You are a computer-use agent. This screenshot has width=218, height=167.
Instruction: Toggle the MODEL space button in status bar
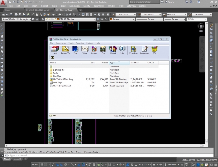click(35, 164)
